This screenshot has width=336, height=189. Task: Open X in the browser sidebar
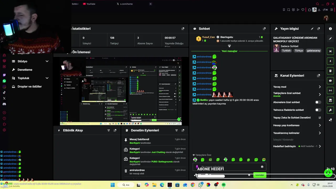pos(4,98)
